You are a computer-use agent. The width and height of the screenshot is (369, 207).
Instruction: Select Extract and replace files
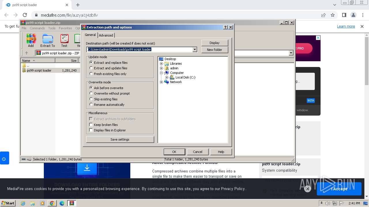91,62
